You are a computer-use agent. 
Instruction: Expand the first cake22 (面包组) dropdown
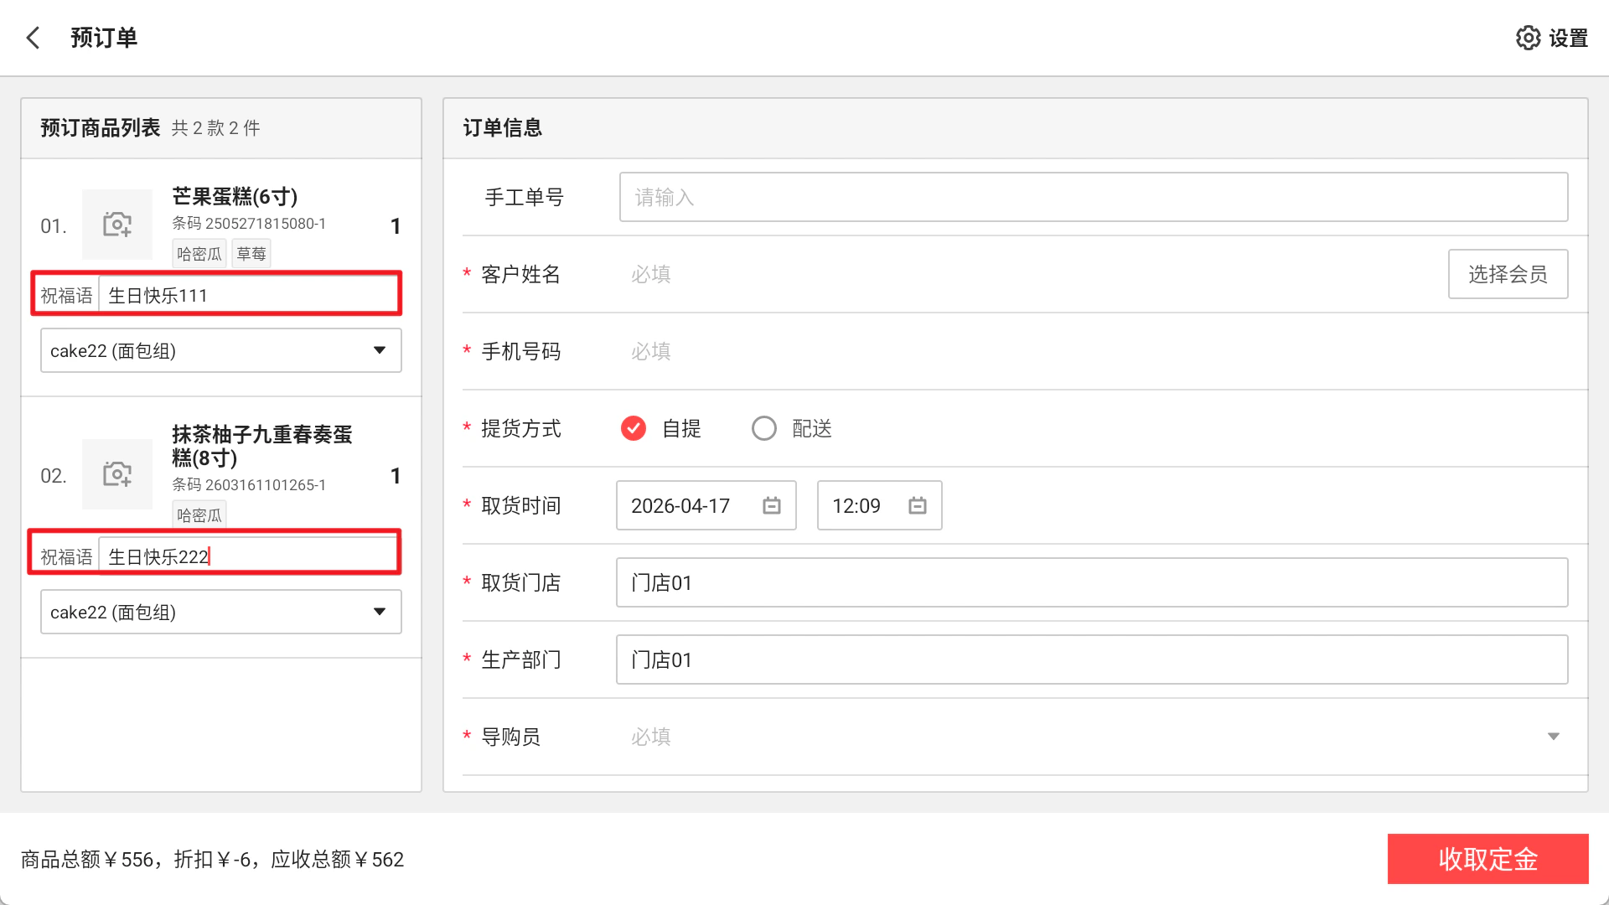pos(221,350)
